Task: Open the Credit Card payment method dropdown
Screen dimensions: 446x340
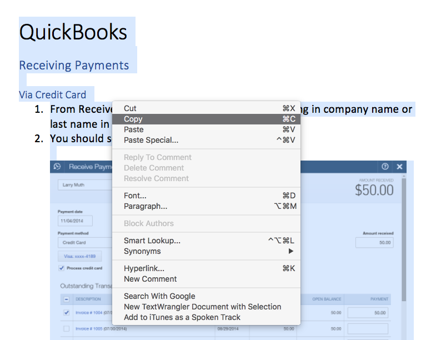Action: pyautogui.click(x=84, y=242)
